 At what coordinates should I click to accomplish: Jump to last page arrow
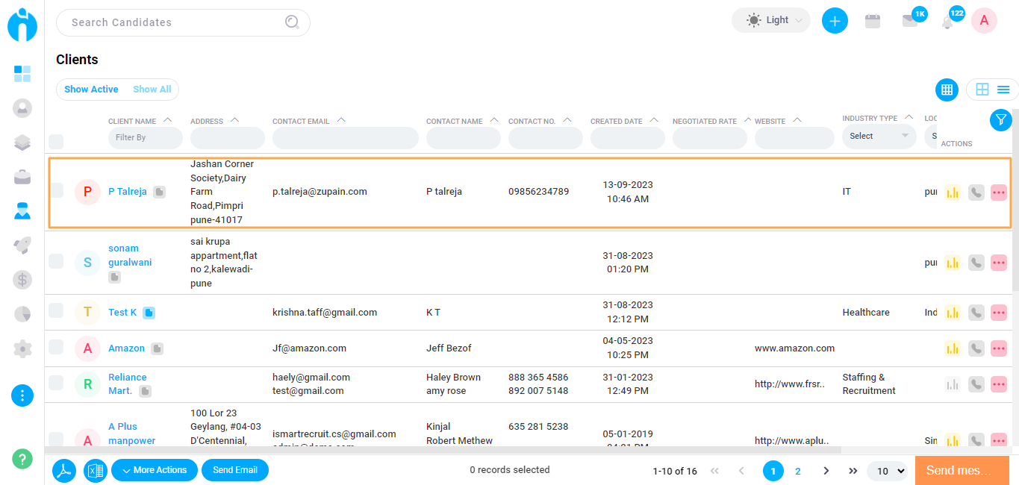coord(853,471)
